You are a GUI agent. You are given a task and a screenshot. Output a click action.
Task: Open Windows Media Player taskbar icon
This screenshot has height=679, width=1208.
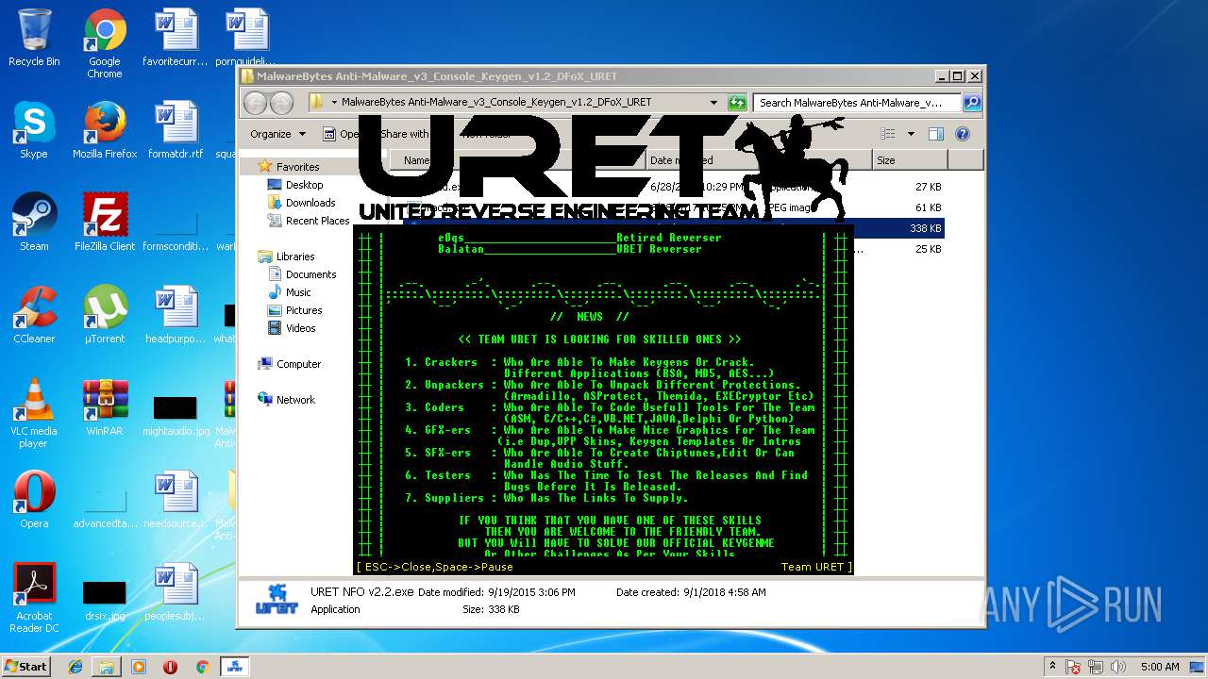click(138, 667)
